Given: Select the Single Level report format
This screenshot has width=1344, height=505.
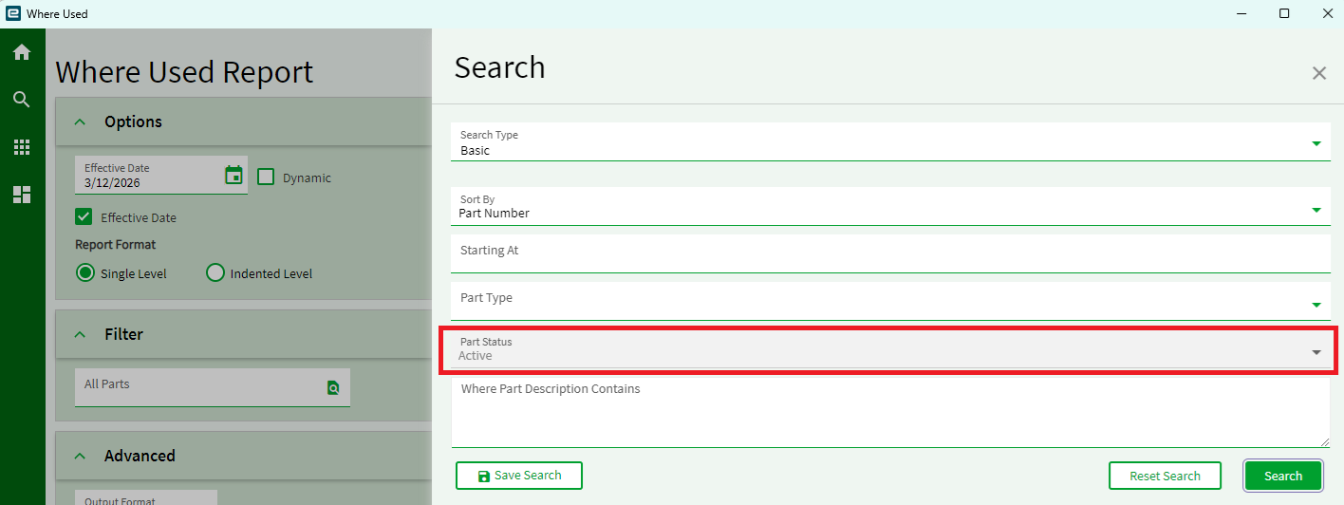Looking at the screenshot, I should coord(85,273).
